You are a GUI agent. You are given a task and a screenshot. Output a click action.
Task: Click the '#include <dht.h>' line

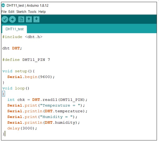tap(22, 37)
